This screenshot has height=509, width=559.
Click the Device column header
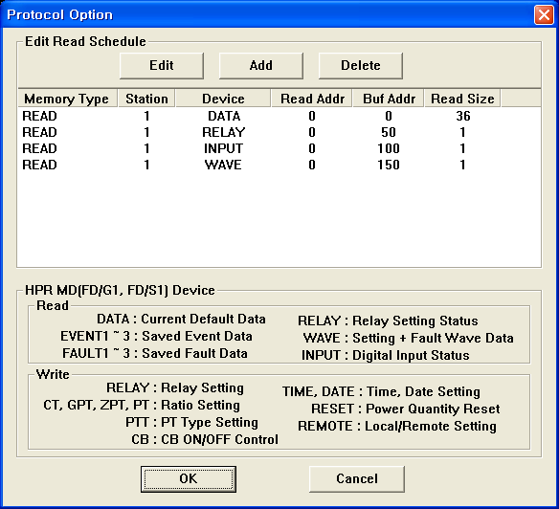223,99
